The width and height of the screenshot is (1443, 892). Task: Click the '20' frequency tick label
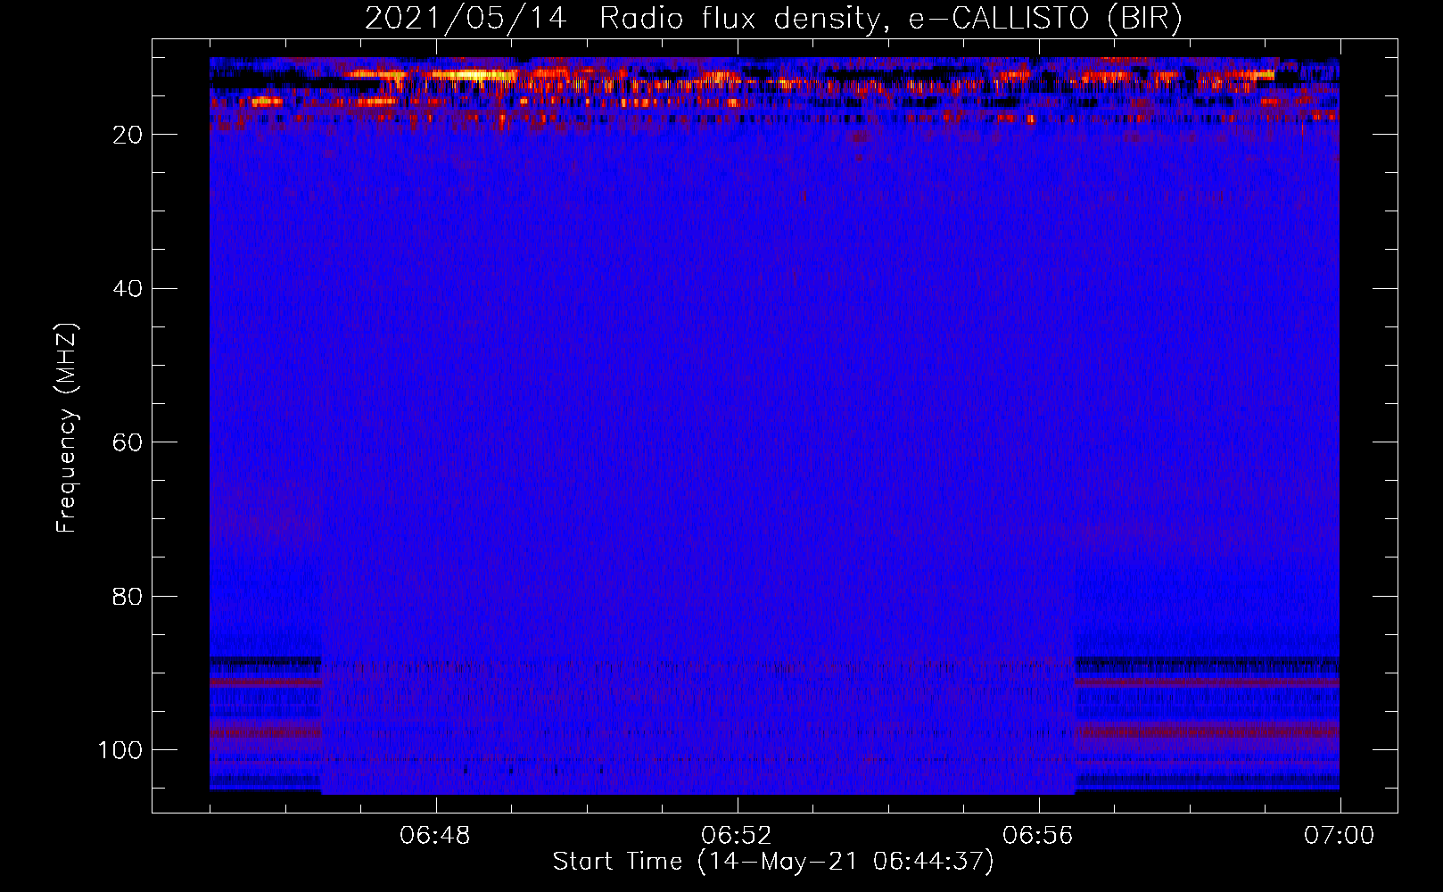[128, 135]
